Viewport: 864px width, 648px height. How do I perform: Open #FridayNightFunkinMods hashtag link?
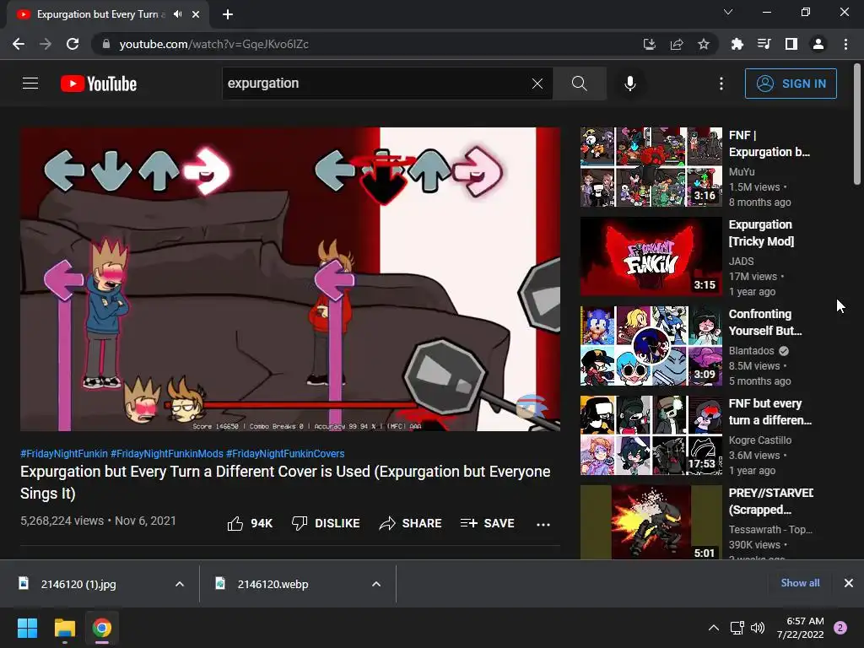[167, 453]
